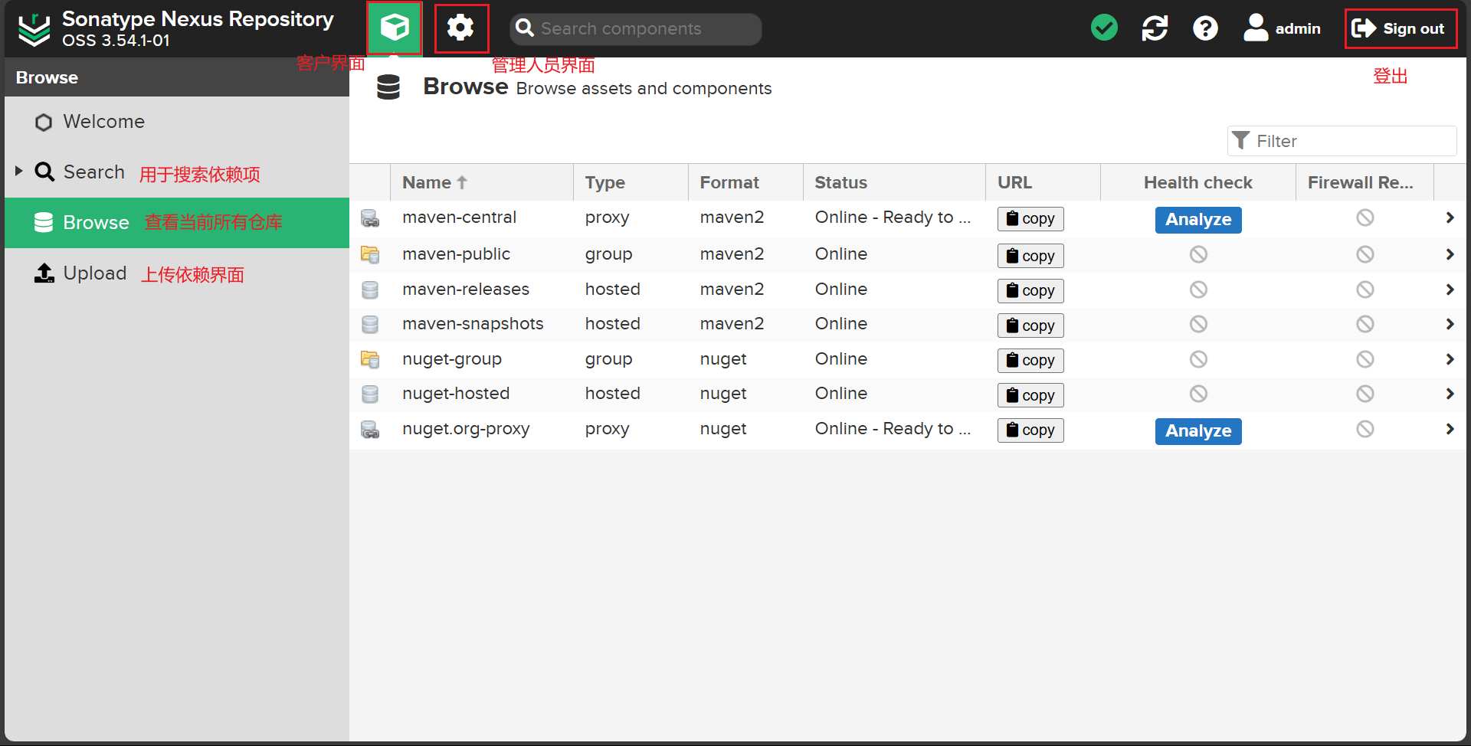
Task: Click maven-public health check unavailable icon
Action: [1198, 254]
